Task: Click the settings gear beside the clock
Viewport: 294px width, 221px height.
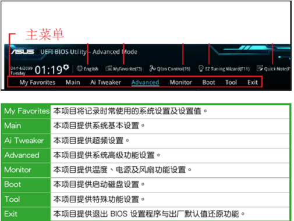Action: click(66, 67)
